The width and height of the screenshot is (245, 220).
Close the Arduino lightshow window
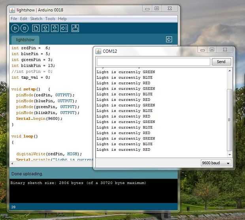click(170, 9)
